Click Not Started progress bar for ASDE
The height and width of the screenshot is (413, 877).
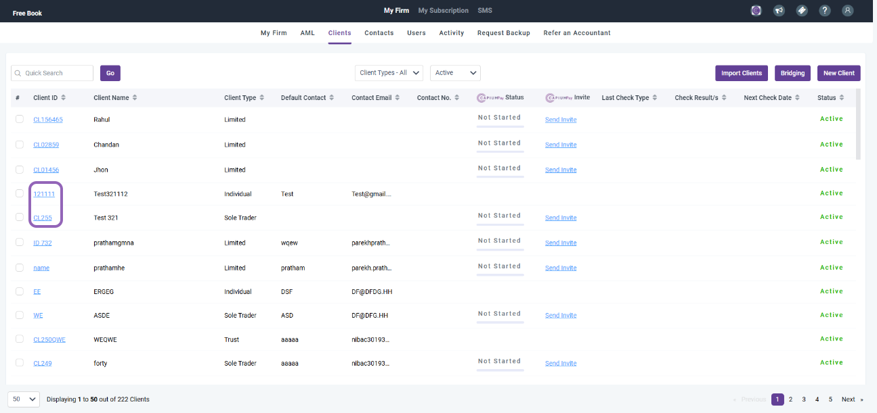click(x=500, y=322)
